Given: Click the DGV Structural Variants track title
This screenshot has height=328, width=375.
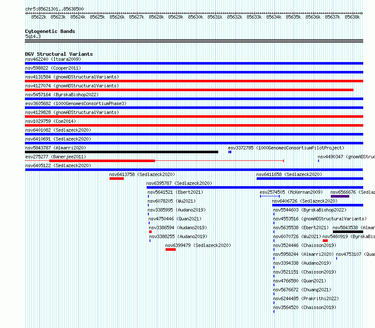Looking at the screenshot, I should click(59, 54).
